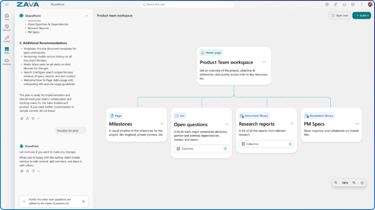The image size is (375, 210).
Task: Expand Columns in Research reports card
Action: [x=266, y=144]
